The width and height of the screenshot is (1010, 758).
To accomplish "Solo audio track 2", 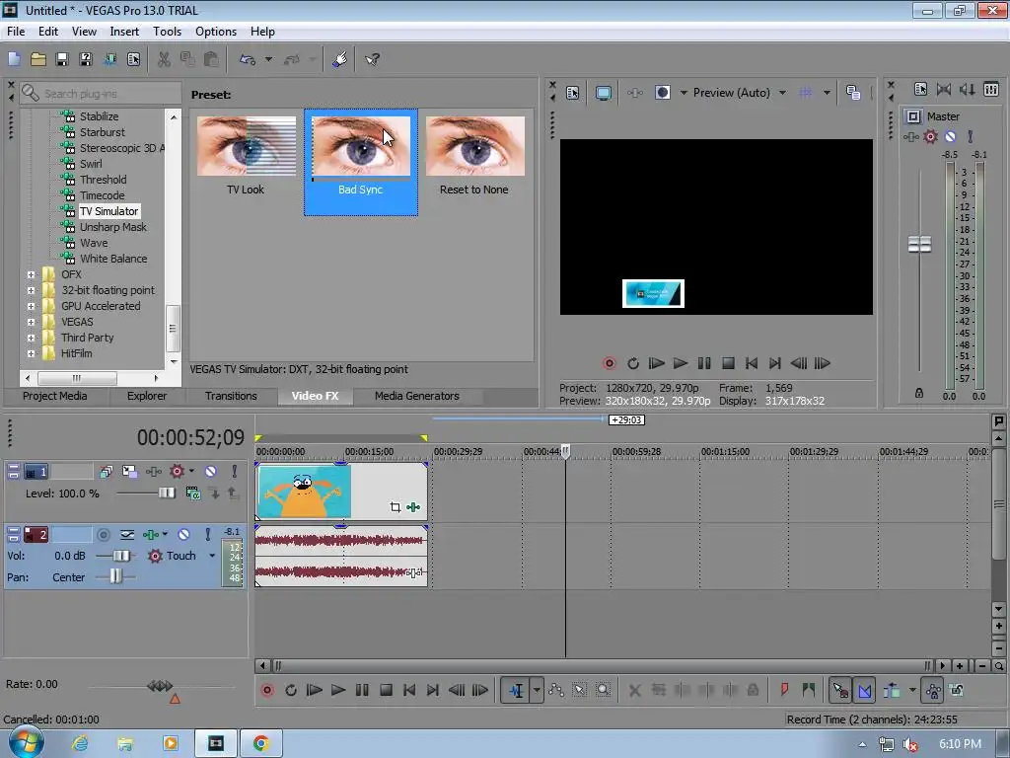I will [x=207, y=534].
